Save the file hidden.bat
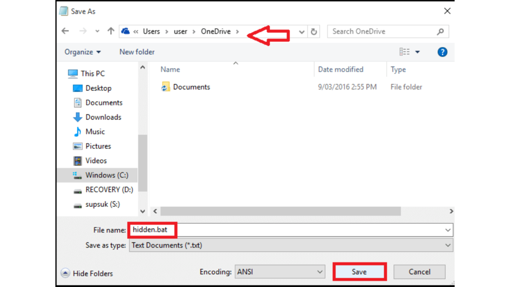The height and width of the screenshot is (287, 510). point(359,271)
